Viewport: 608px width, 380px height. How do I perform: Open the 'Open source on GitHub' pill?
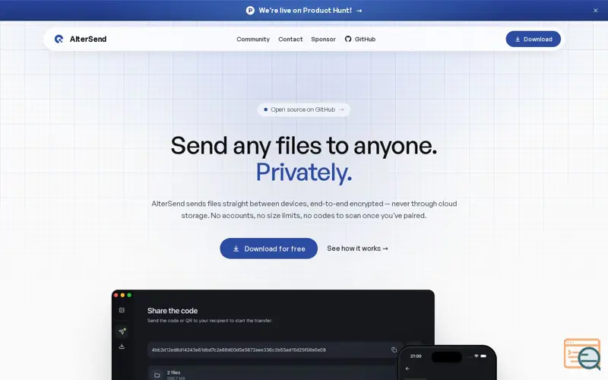tap(303, 109)
